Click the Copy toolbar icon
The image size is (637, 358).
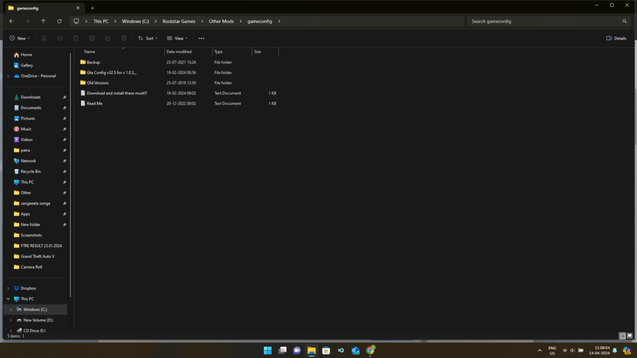pos(60,38)
